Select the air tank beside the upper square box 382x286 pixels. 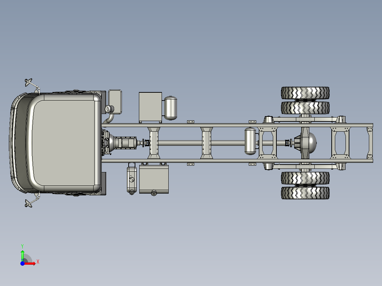pos(170,108)
